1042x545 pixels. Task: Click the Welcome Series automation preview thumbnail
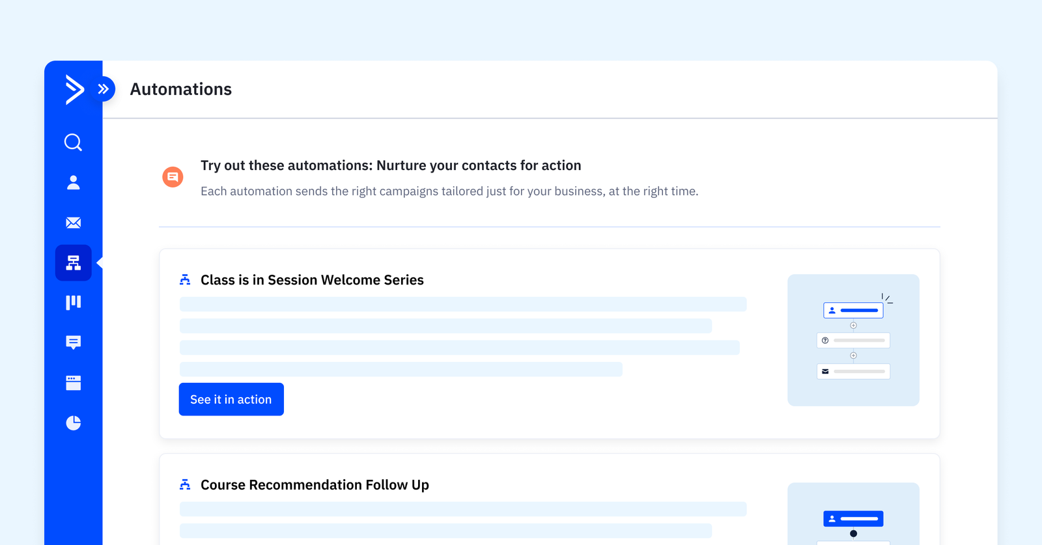point(853,340)
